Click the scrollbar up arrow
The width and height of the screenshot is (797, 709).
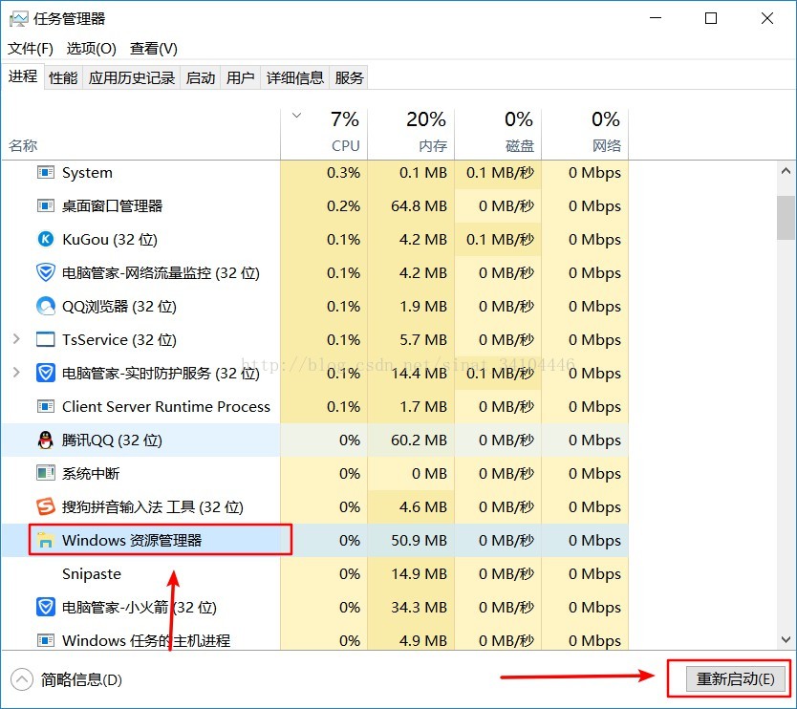coord(786,171)
